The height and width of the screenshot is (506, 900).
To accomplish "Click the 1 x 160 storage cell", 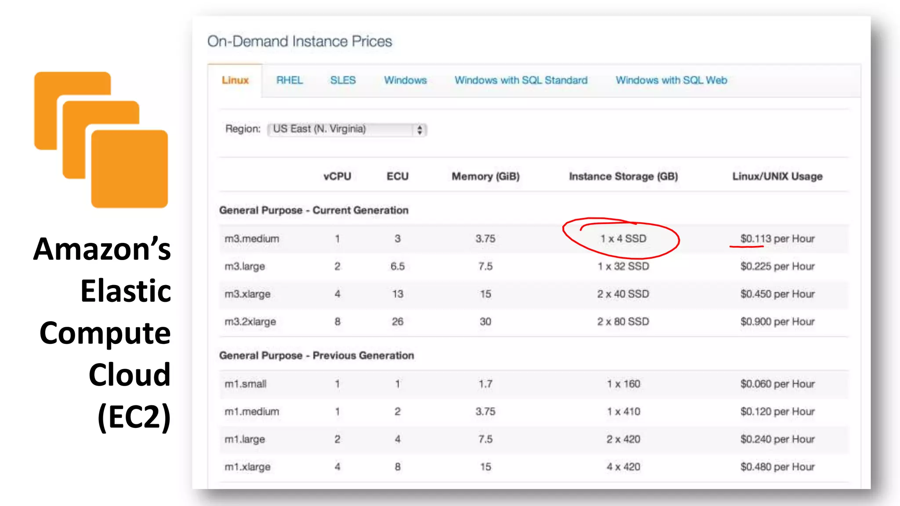I will pos(623,384).
